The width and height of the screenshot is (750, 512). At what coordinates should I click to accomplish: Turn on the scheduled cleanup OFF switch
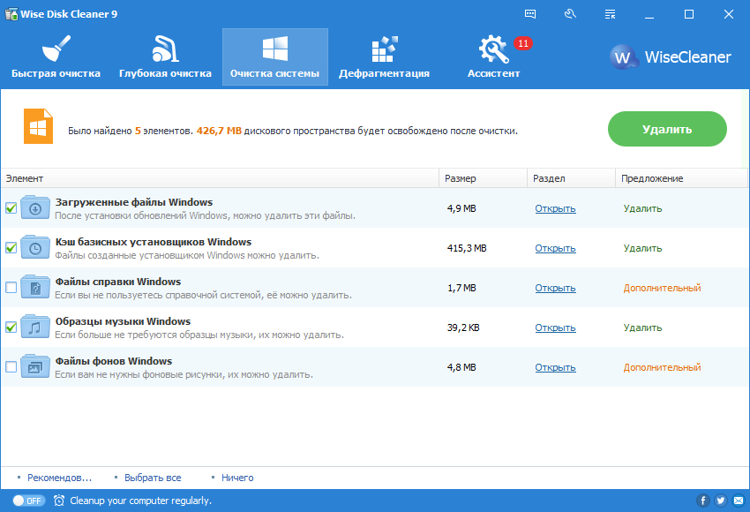[x=29, y=501]
